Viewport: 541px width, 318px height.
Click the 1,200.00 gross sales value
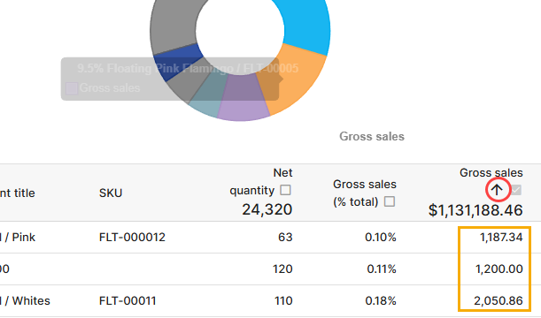pos(498,269)
